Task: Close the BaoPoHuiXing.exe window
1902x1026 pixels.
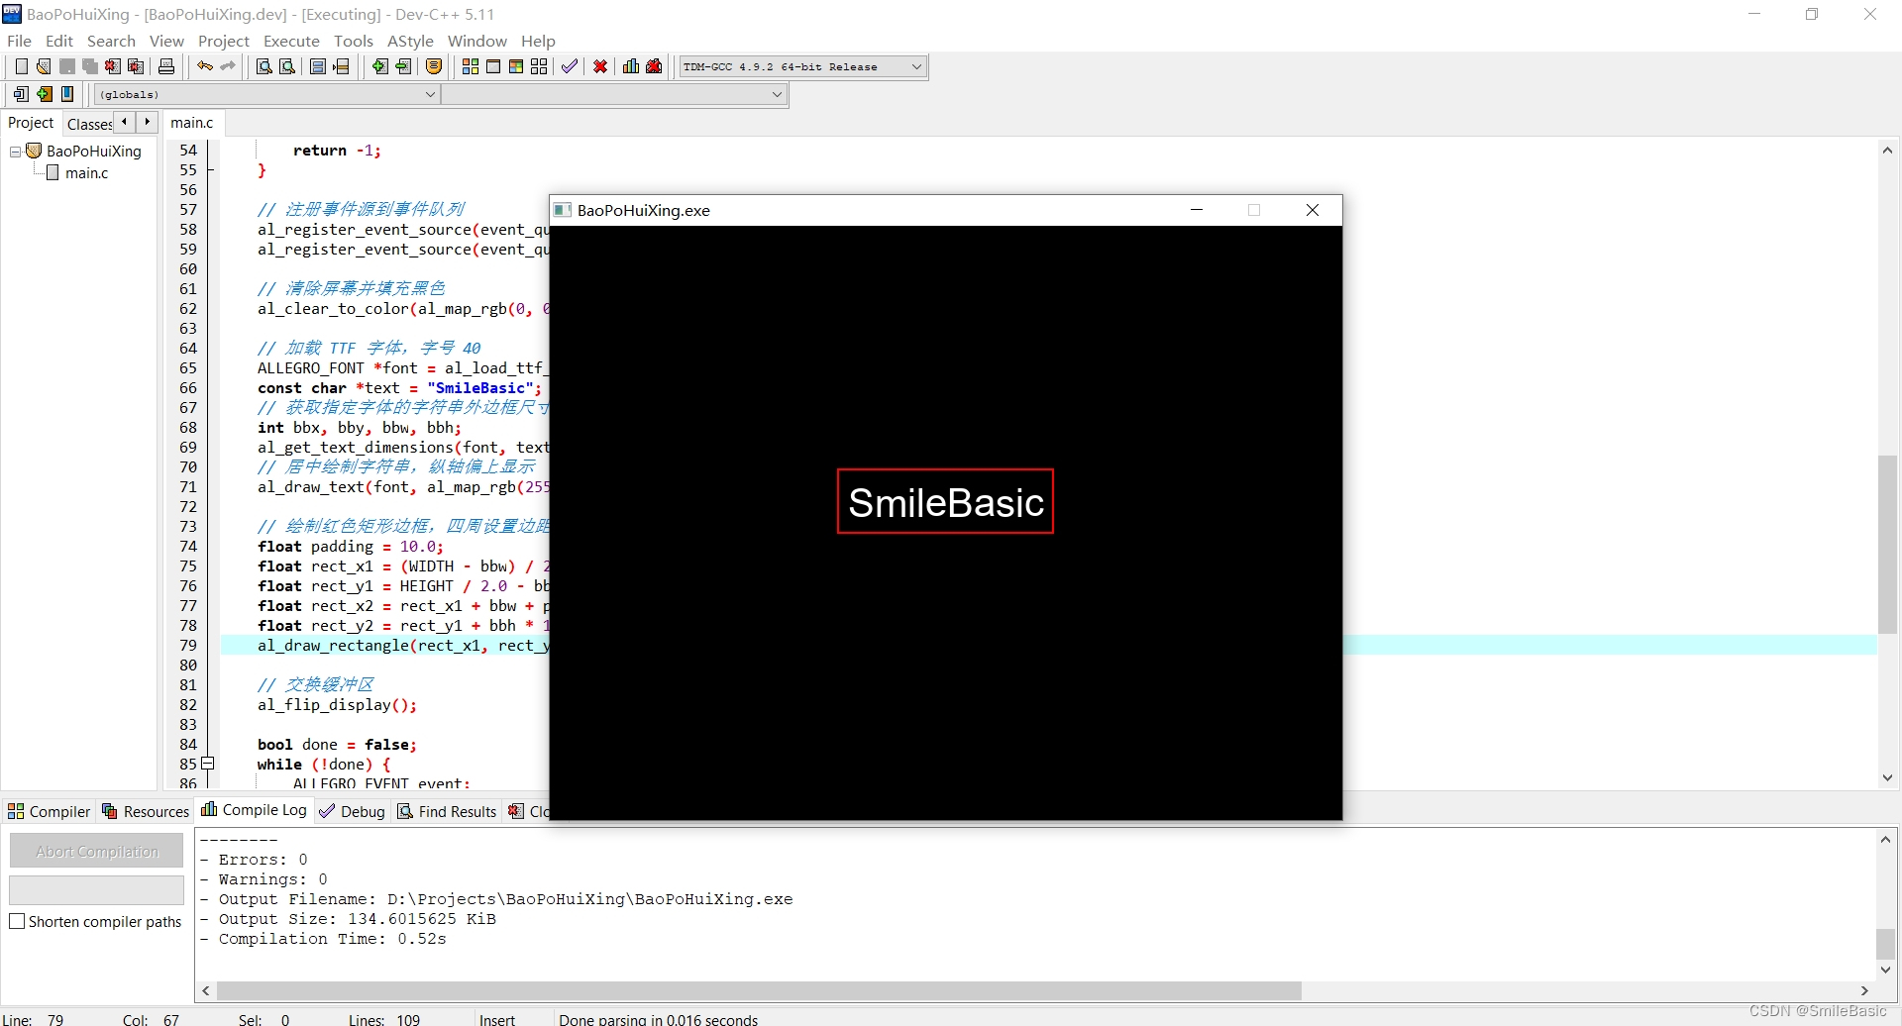Action: click(1313, 210)
